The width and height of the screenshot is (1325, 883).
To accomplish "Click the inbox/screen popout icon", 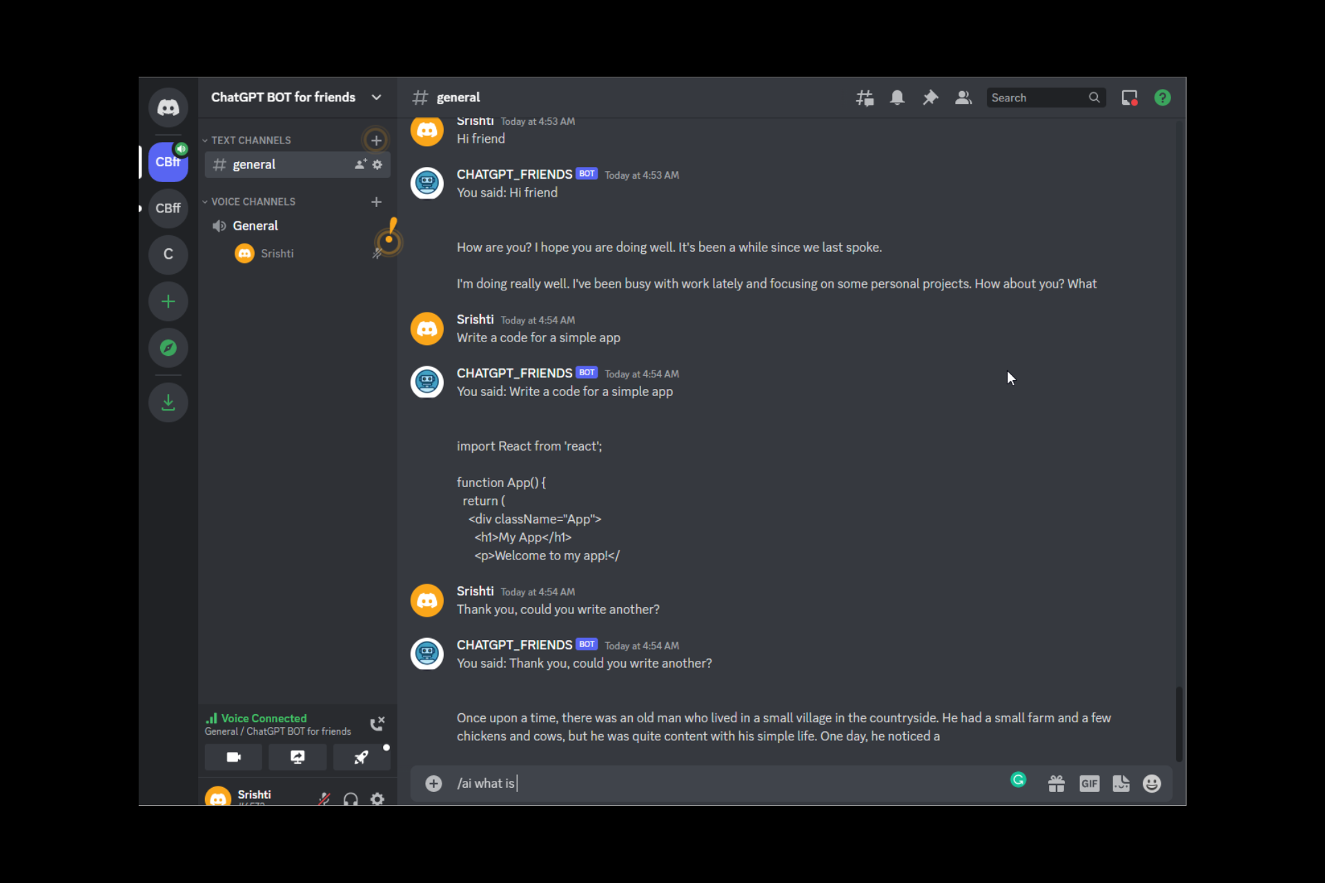I will coord(1130,97).
